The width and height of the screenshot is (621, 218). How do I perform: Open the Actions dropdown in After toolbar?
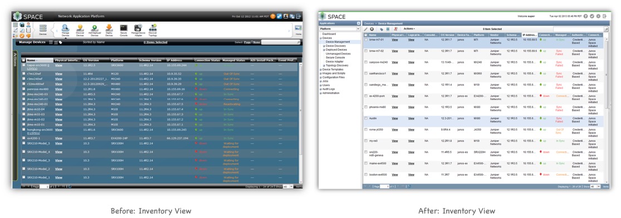(x=409, y=29)
